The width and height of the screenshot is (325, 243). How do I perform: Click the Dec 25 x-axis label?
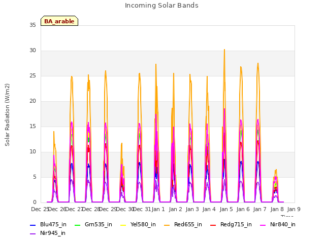pyautogui.click(x=40, y=209)
